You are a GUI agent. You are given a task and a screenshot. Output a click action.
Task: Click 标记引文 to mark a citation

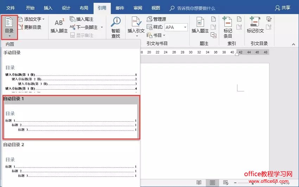[x=255, y=25]
